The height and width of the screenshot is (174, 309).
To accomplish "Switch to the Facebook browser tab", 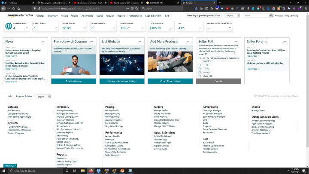I will pos(18,3).
